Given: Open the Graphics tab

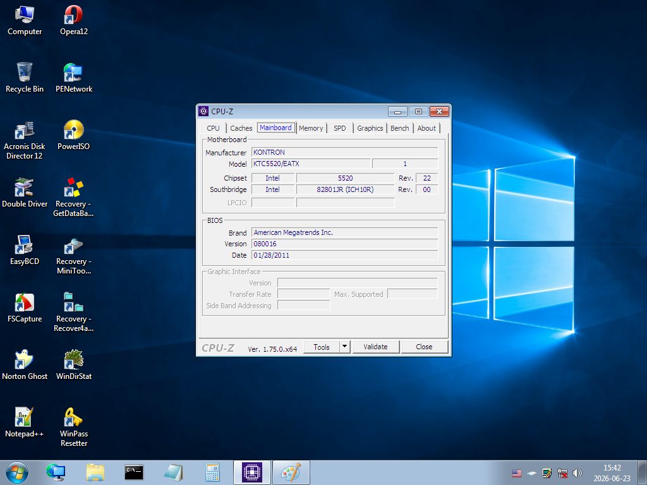Looking at the screenshot, I should click(370, 128).
